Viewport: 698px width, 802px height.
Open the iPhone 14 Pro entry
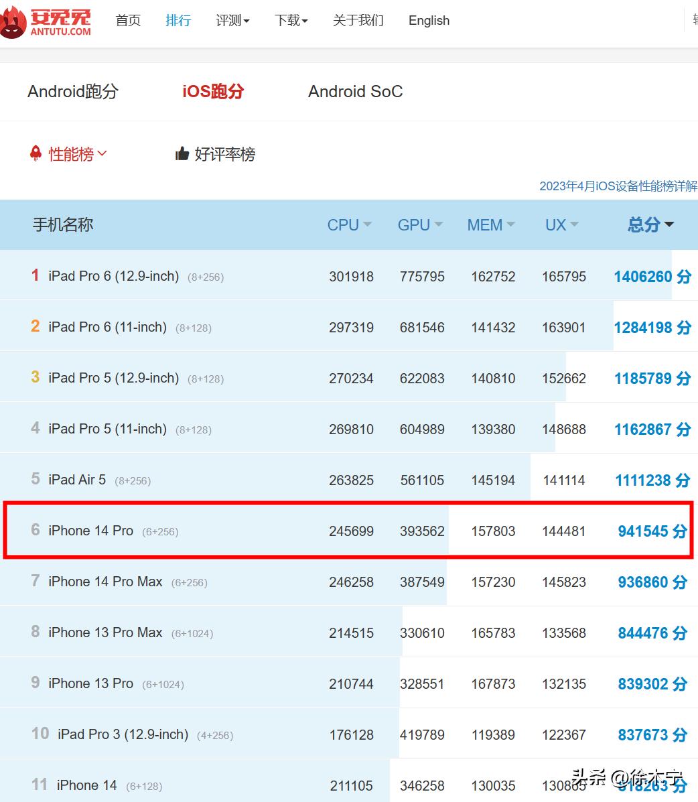point(91,531)
